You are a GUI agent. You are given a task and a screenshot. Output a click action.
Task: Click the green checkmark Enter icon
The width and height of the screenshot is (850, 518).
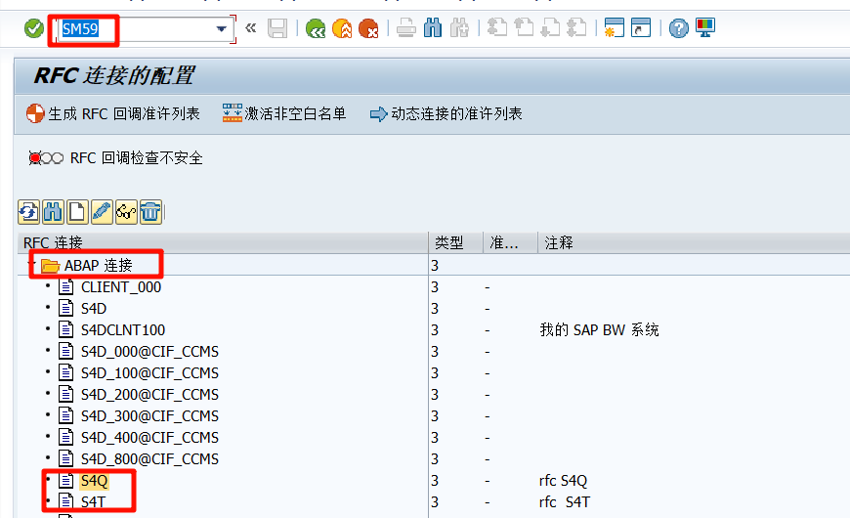33,28
